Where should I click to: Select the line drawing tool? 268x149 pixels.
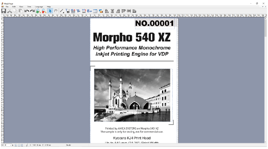pyautogui.click(x=62, y=11)
